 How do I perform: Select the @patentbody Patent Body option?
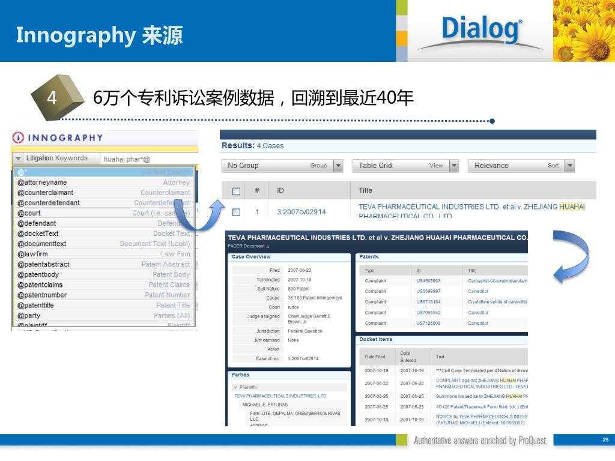[x=103, y=274]
